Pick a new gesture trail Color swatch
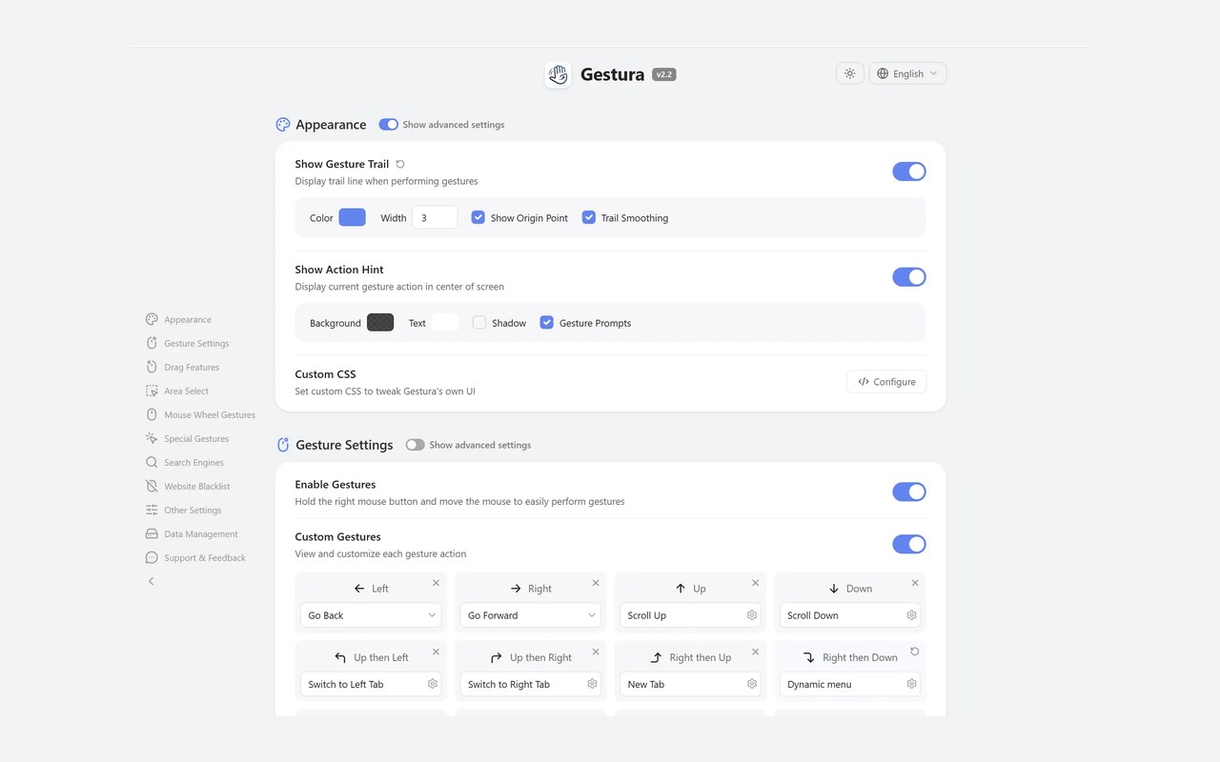The image size is (1220, 762). [x=352, y=217]
